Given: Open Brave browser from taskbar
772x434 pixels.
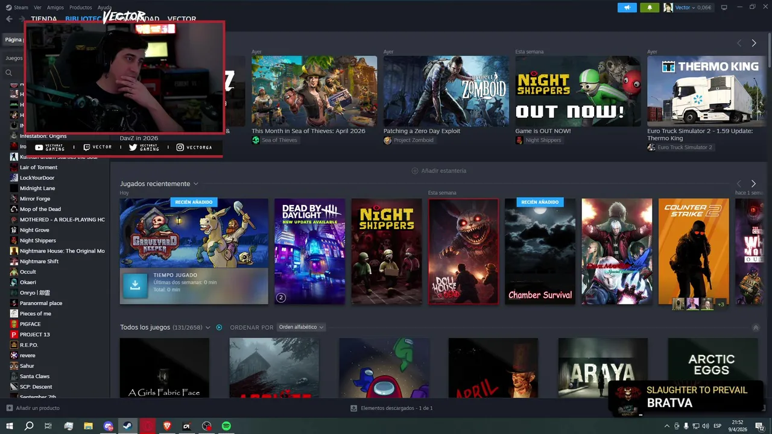Looking at the screenshot, I should click(x=167, y=426).
